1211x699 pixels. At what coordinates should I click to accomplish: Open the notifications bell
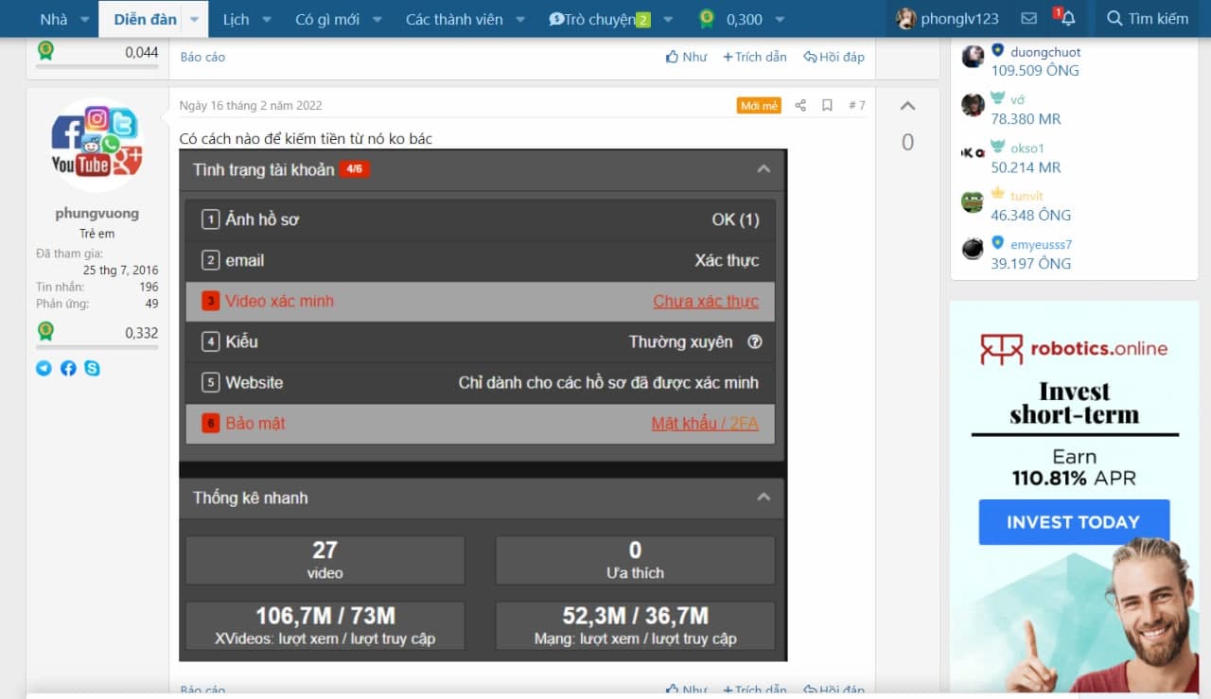pyautogui.click(x=1067, y=18)
